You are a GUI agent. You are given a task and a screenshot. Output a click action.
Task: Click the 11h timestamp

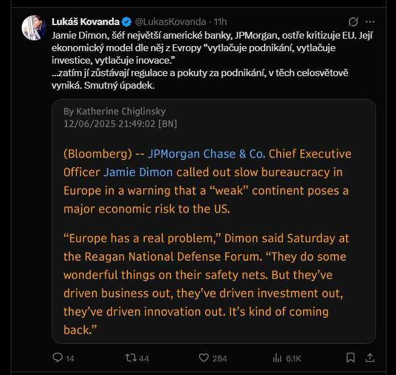pyautogui.click(x=220, y=22)
